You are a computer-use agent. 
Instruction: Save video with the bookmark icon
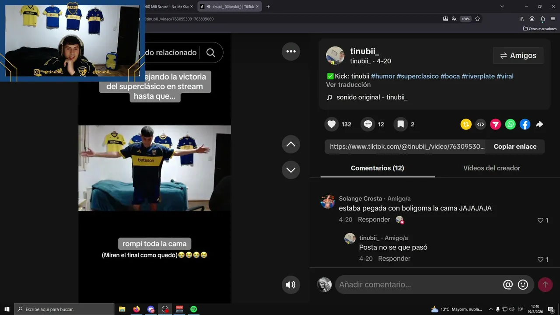400,124
